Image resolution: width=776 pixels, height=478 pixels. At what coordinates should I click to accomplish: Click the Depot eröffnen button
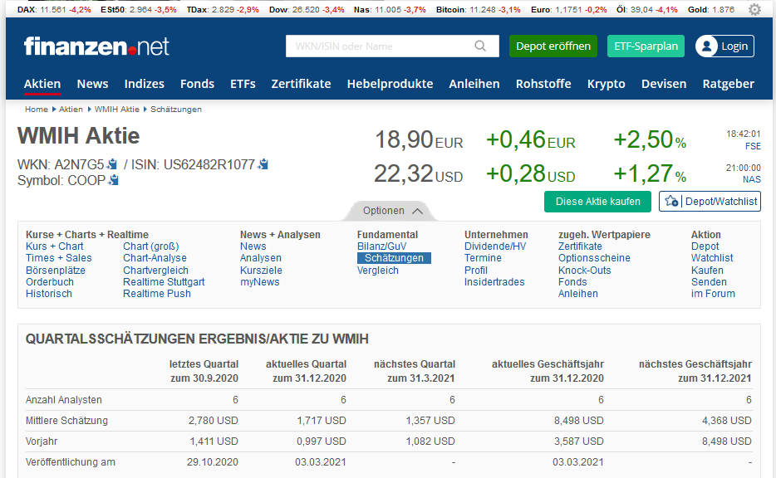pyautogui.click(x=553, y=46)
